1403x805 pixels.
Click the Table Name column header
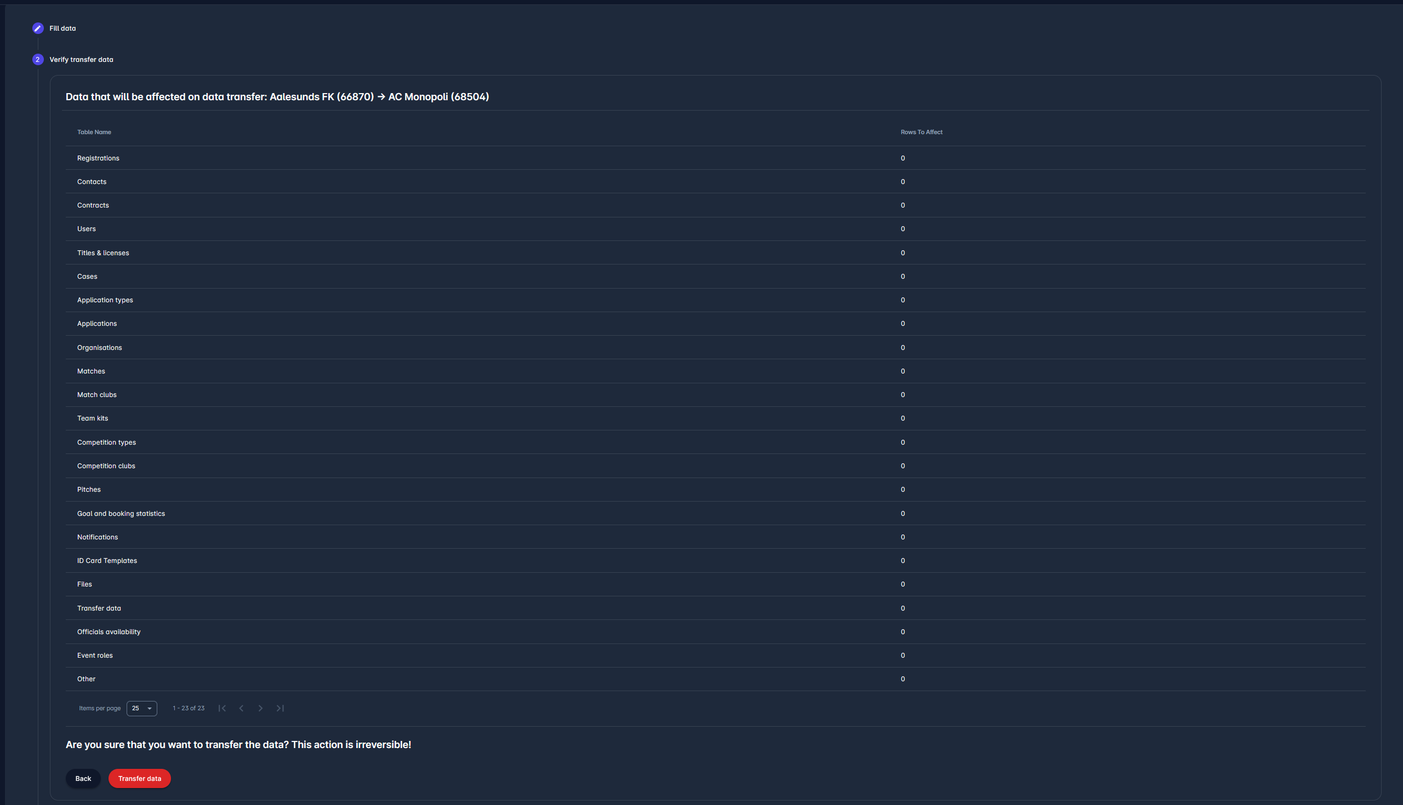pyautogui.click(x=94, y=132)
